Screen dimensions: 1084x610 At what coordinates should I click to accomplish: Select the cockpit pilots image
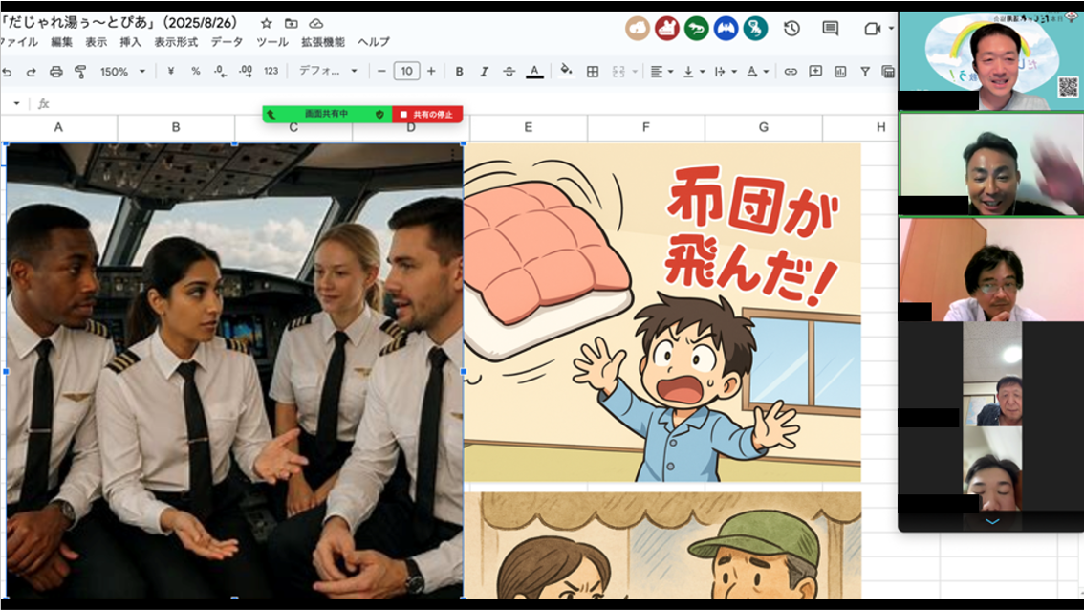(235, 371)
